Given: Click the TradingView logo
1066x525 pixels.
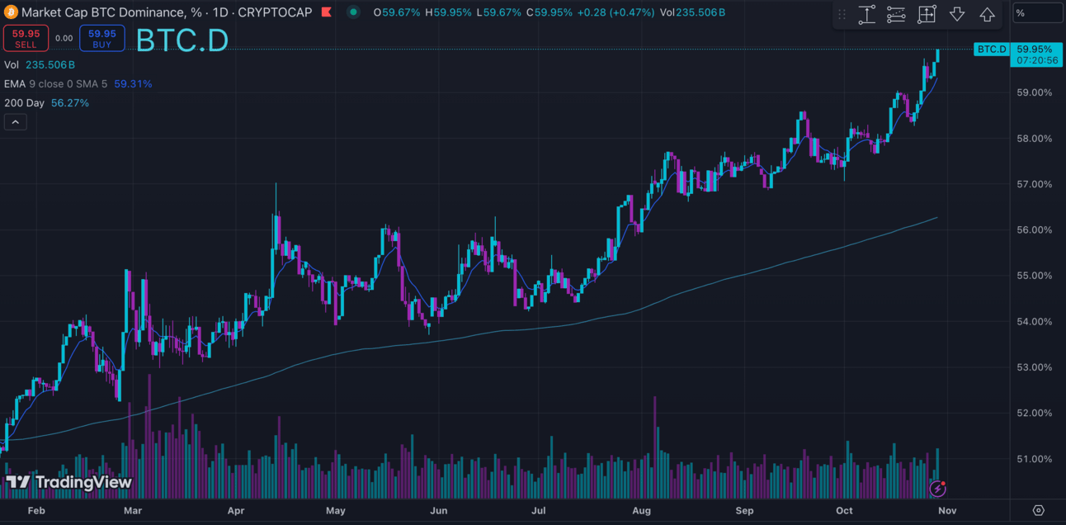Looking at the screenshot, I should [x=69, y=482].
